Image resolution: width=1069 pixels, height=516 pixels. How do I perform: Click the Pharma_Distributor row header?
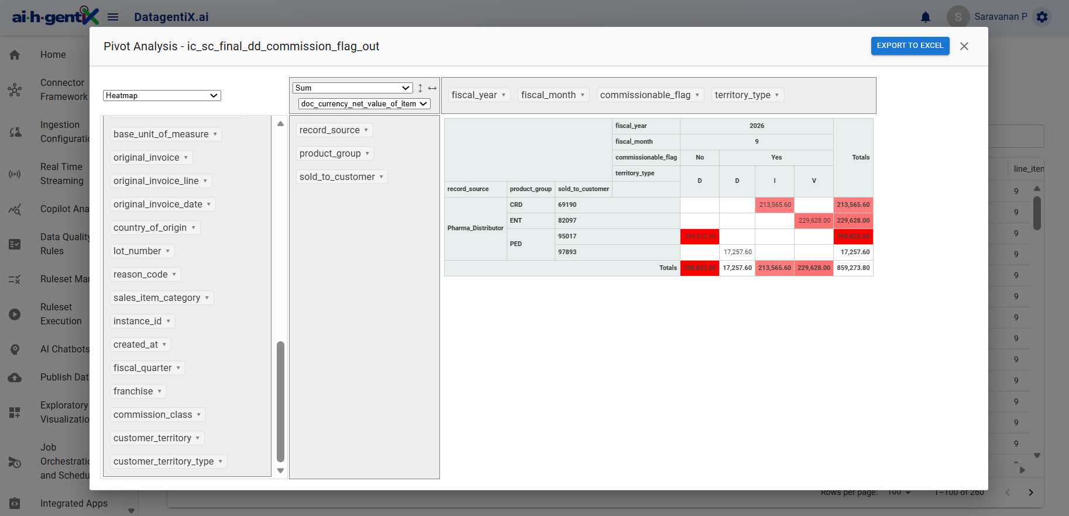pos(475,228)
